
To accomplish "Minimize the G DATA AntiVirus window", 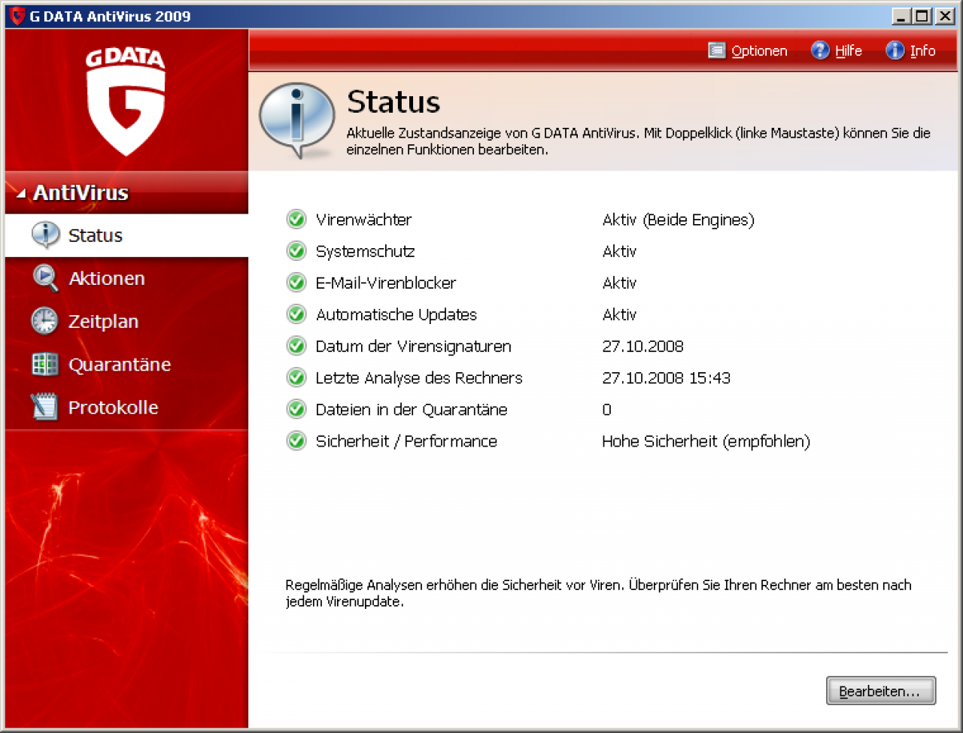I will point(901,16).
